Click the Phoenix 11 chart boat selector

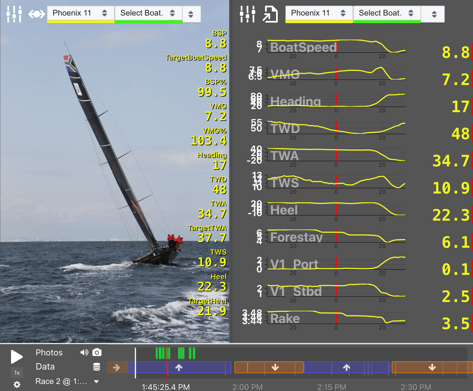pos(319,13)
